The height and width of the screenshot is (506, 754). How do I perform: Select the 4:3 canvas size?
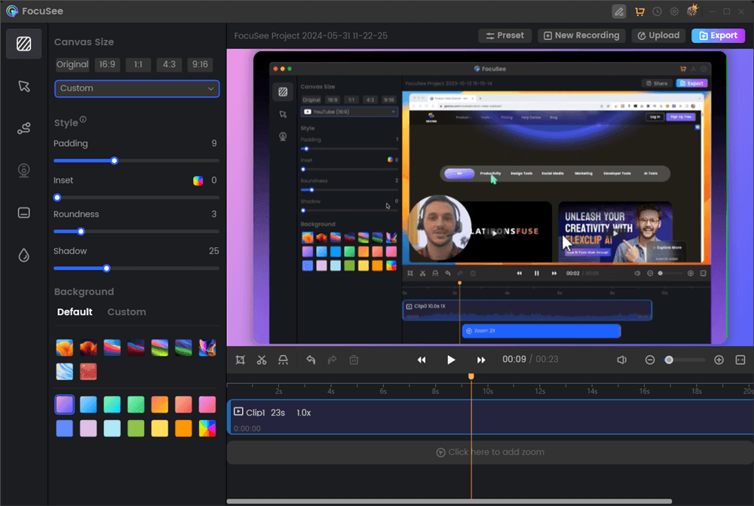[x=169, y=64]
